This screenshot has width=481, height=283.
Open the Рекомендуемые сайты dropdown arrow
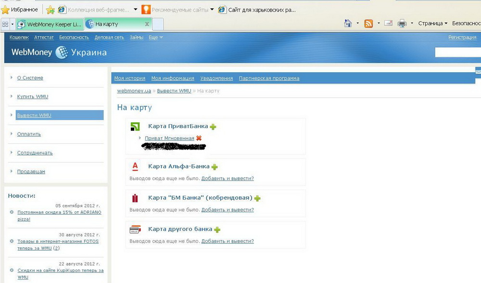pos(212,10)
